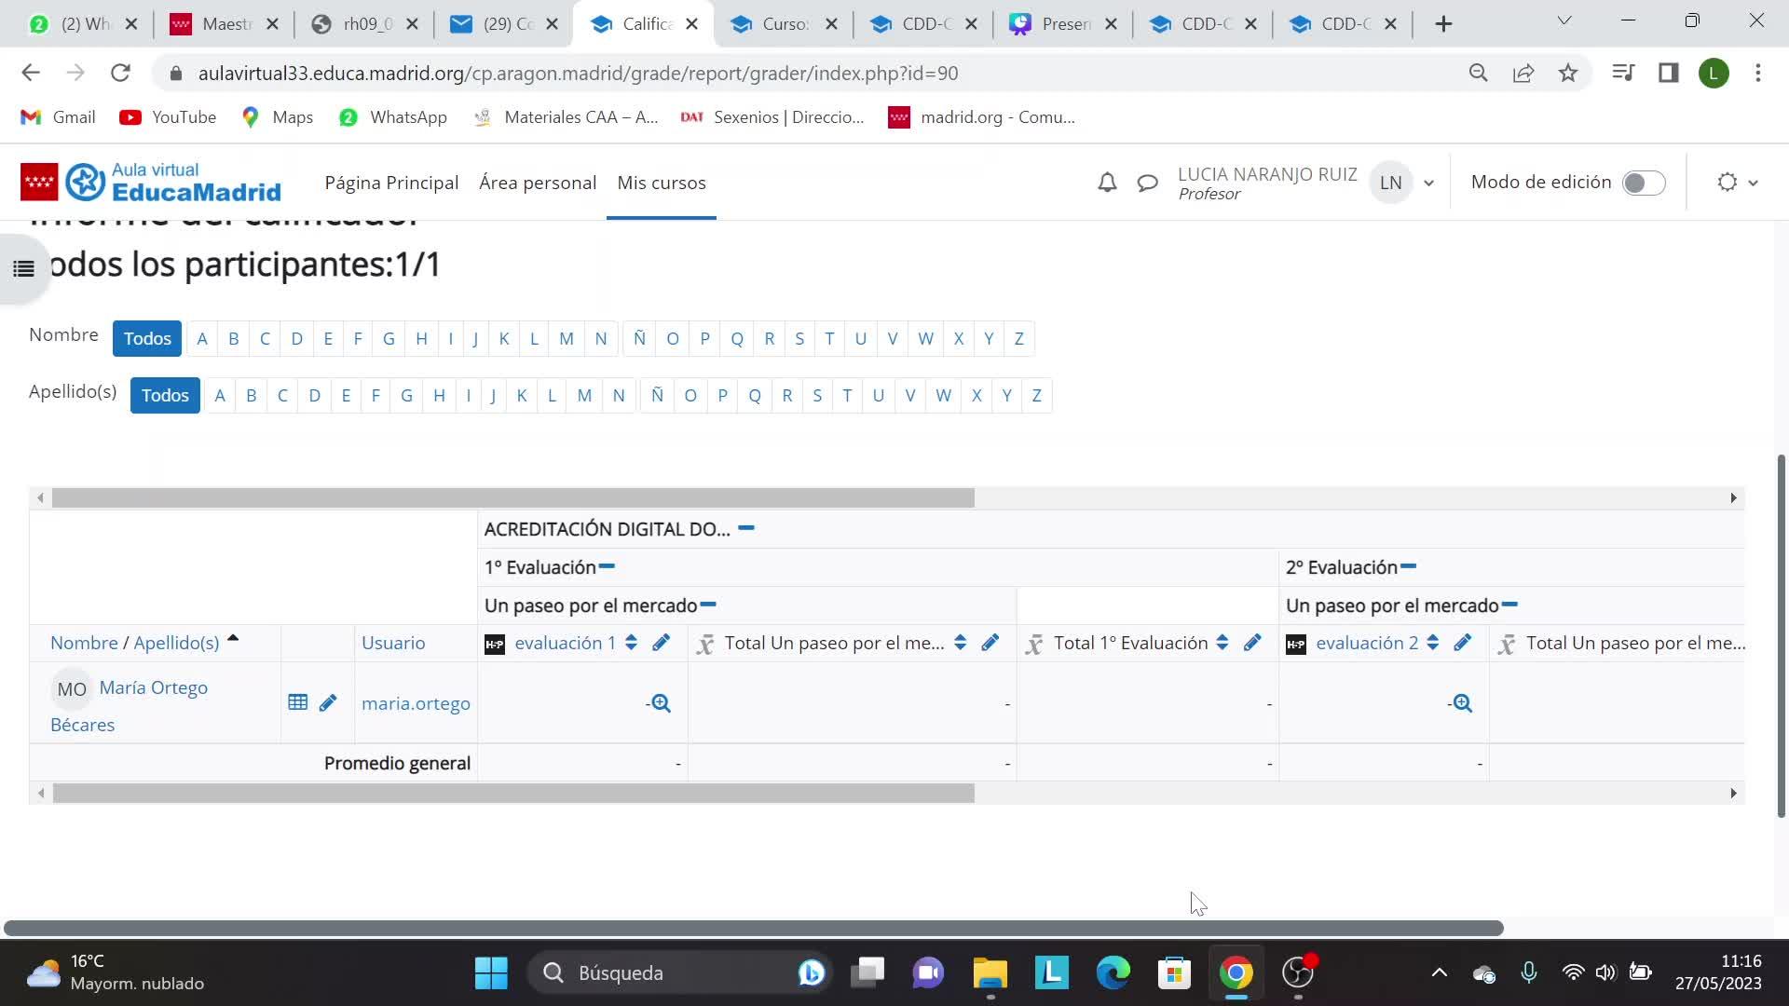Screen dimensions: 1789x1006
Task: Open the messages speech bubble icon
Action: coord(1147,183)
